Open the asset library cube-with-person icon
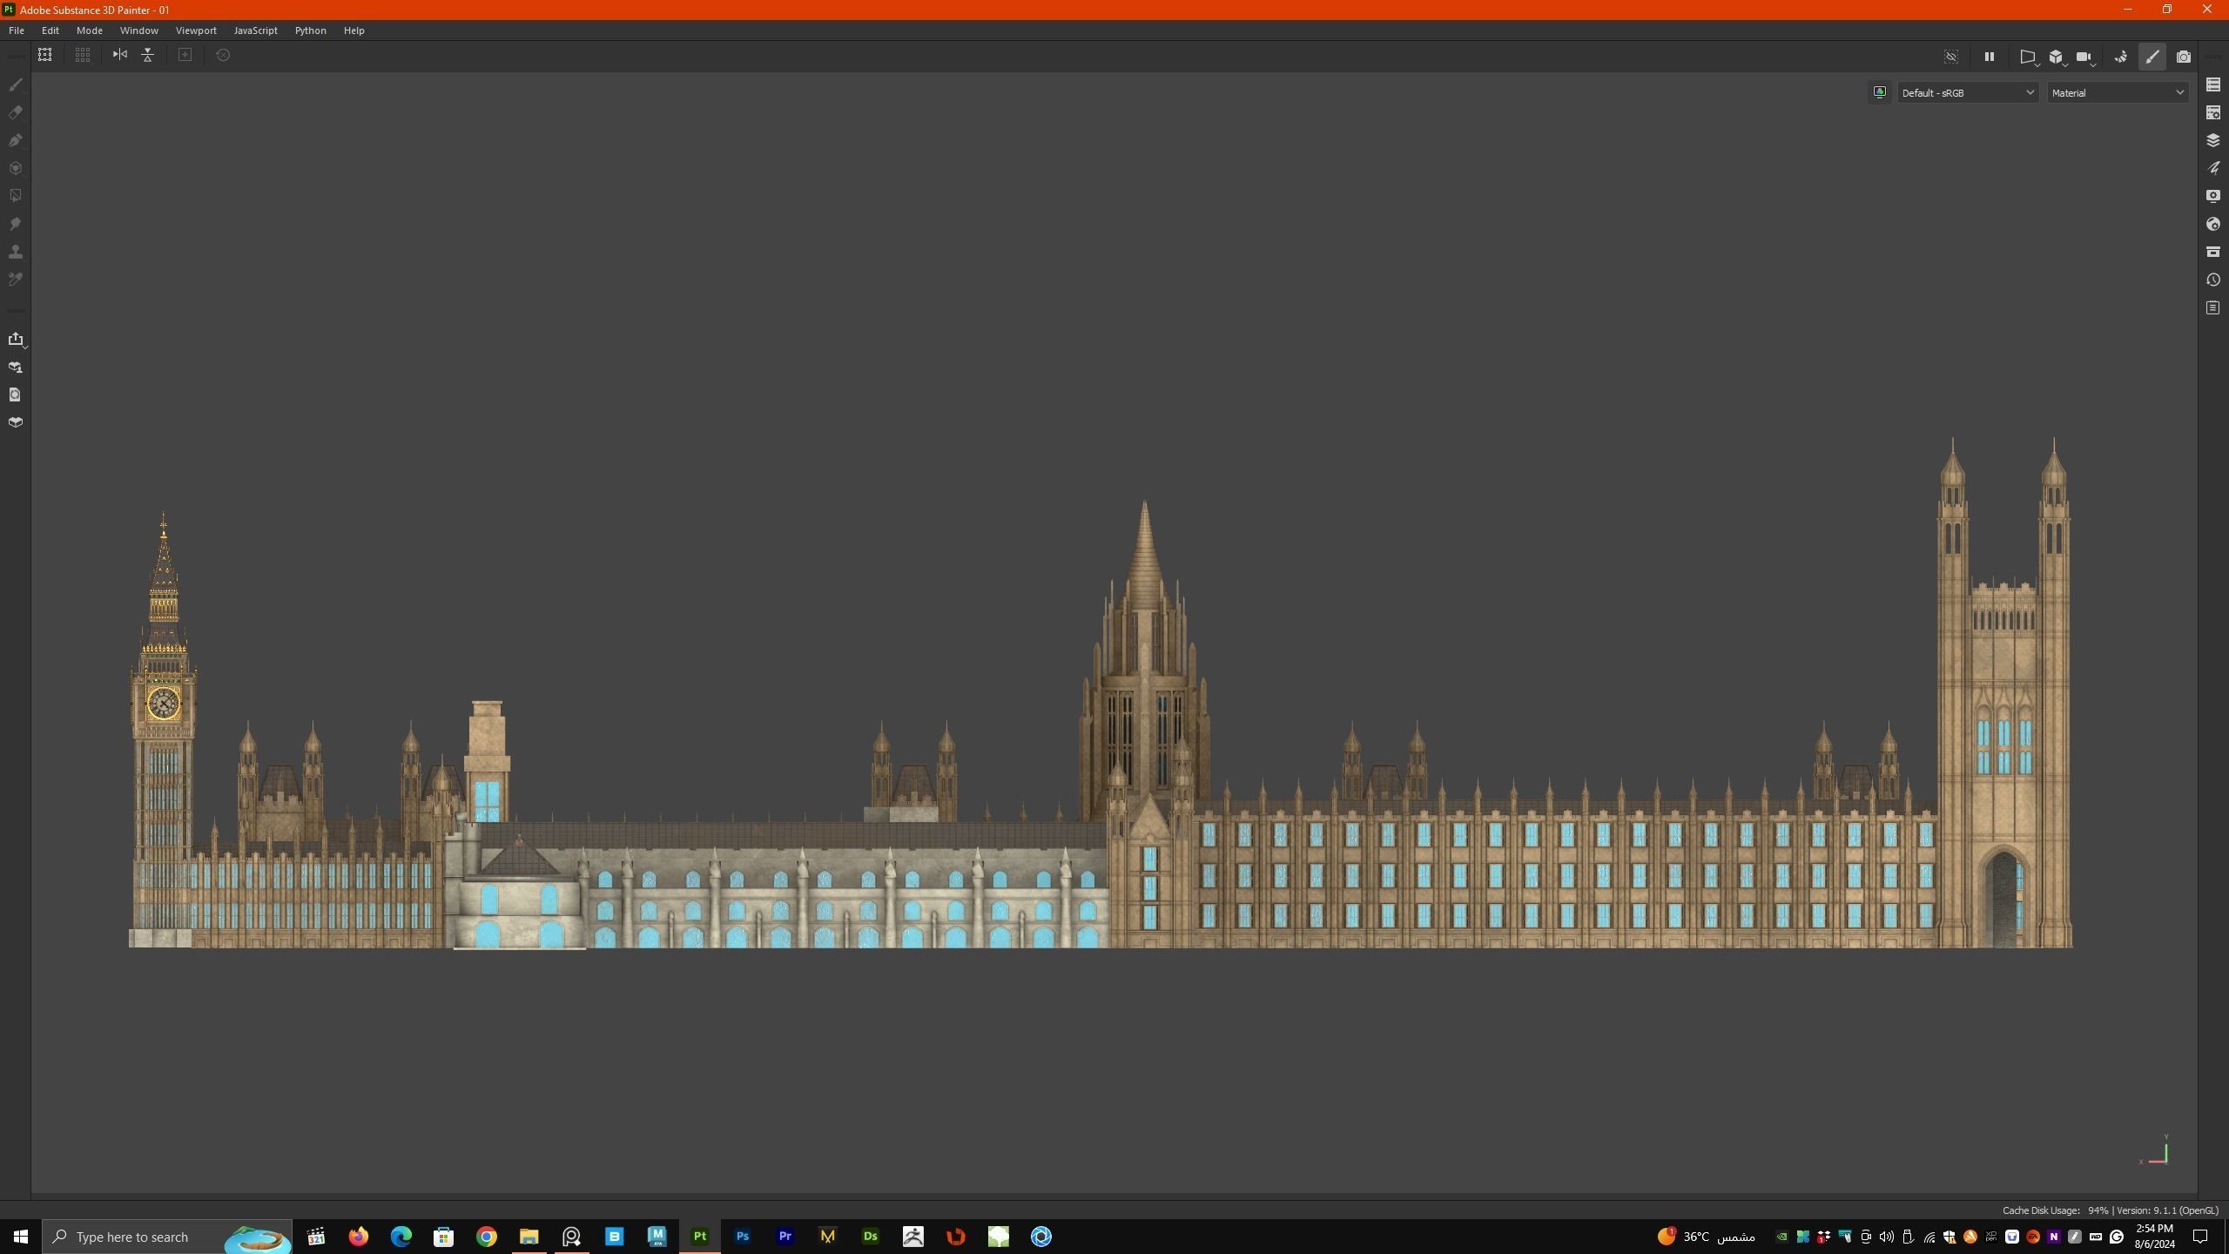The height and width of the screenshot is (1254, 2229). [15, 367]
